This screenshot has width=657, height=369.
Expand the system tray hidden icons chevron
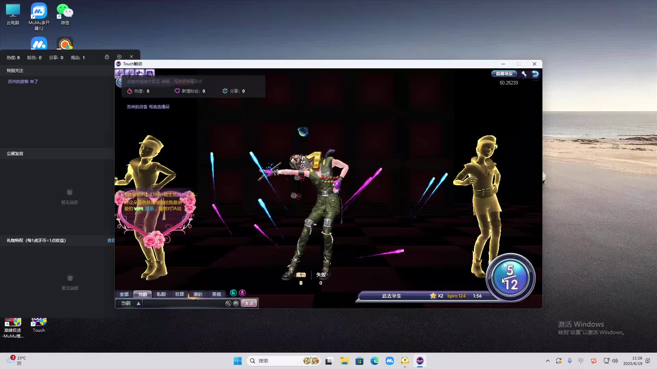click(547, 361)
